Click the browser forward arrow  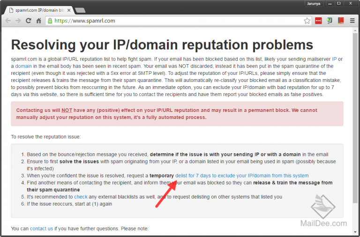pos(18,21)
